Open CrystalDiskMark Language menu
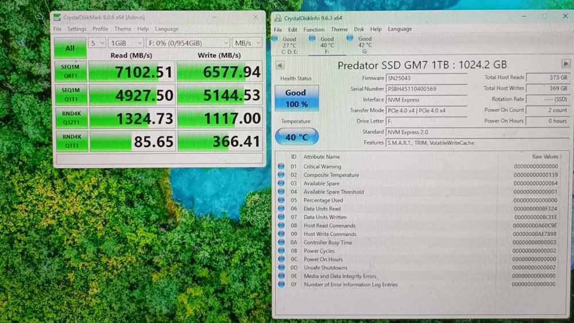 pos(166,29)
